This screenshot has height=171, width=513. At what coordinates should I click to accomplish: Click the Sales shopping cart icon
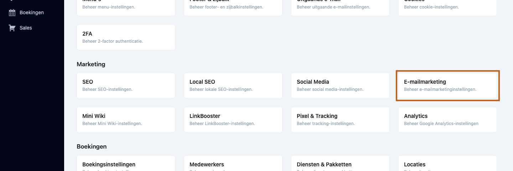[x=12, y=28]
